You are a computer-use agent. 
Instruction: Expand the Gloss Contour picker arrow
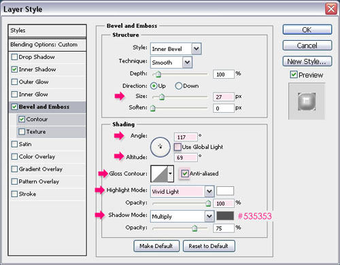point(171,174)
